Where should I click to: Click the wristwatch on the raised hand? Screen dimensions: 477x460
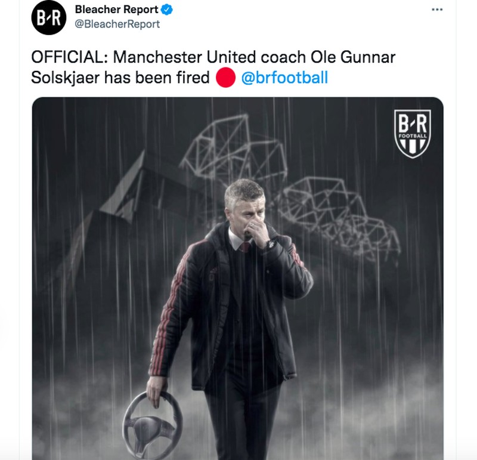[x=270, y=243]
